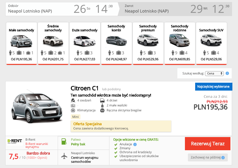This screenshot has height=168, width=238.
Task: Click the B-Rent company logo
Action: (15, 141)
